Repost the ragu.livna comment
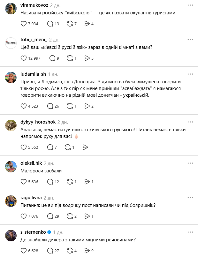Viewport: 198px width, 257px height. [69, 216]
